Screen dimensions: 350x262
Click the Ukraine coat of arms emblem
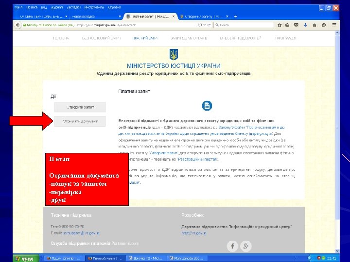click(x=174, y=54)
